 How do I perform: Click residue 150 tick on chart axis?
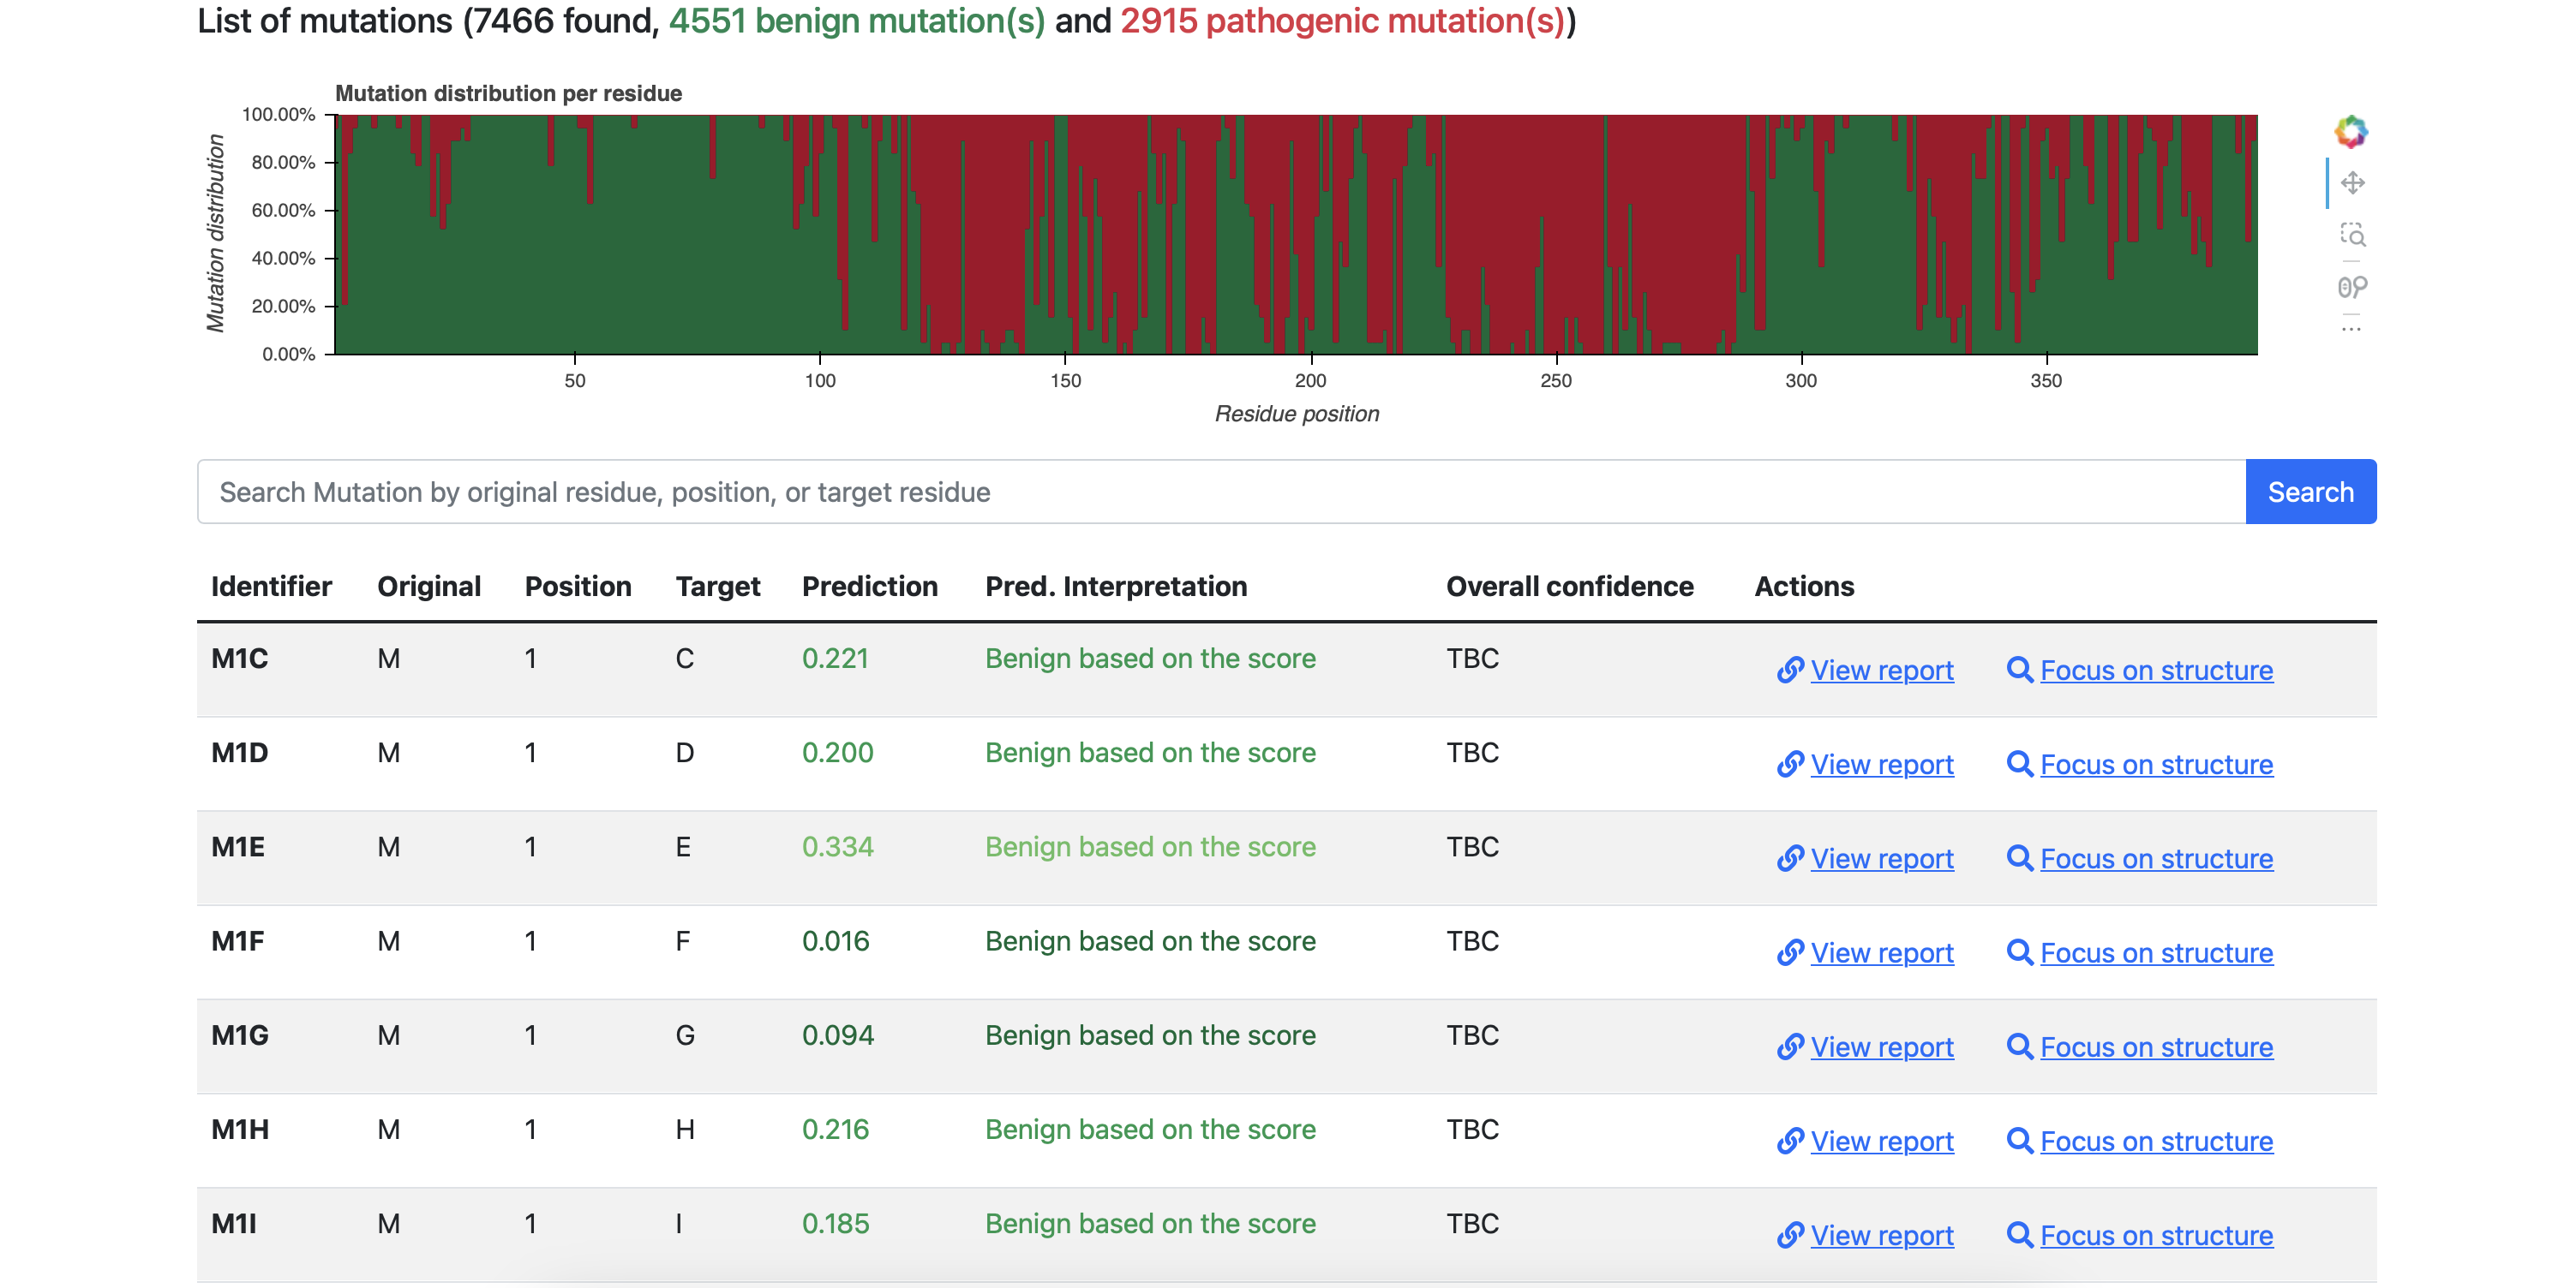coord(1065,381)
